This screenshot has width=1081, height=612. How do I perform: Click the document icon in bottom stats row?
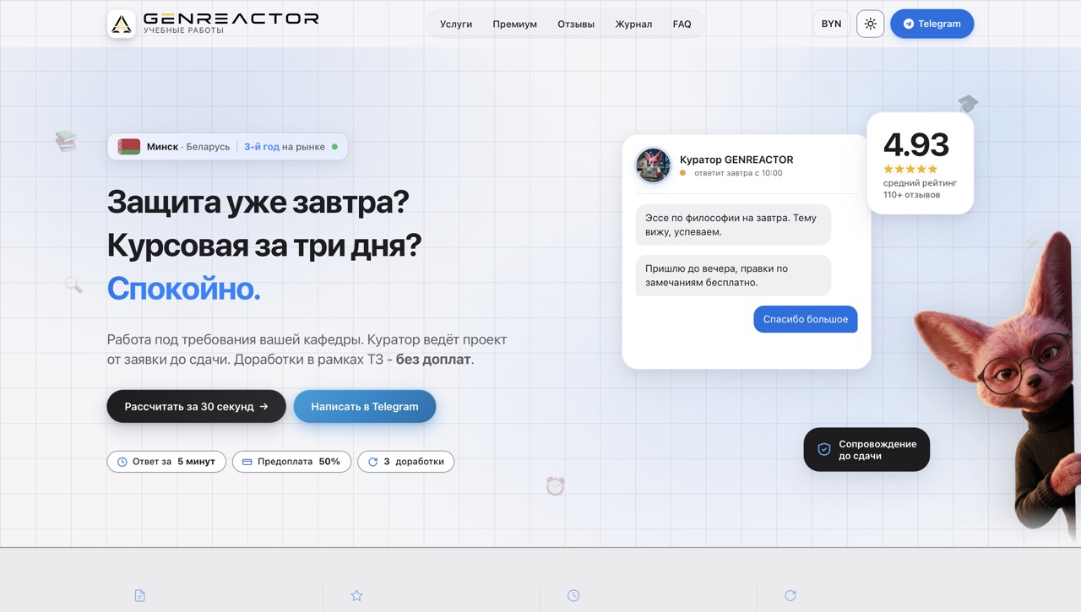pyautogui.click(x=140, y=596)
